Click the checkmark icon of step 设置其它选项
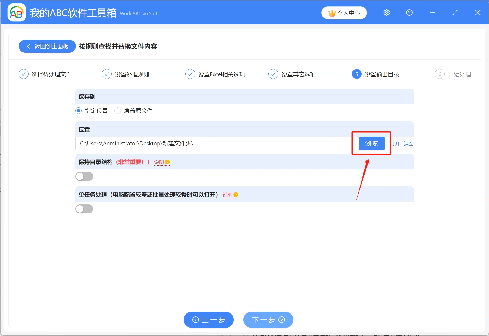 click(x=273, y=74)
